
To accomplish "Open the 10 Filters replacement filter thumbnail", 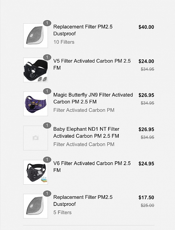I will [36, 36].
